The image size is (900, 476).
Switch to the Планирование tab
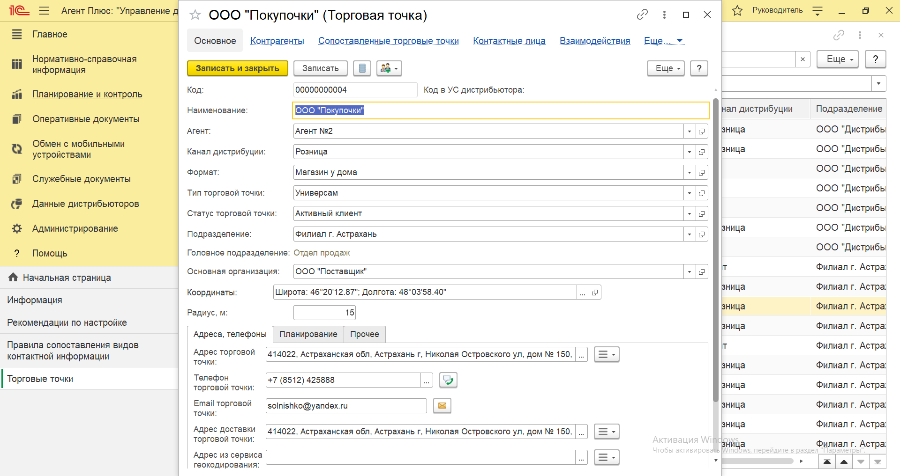point(308,334)
